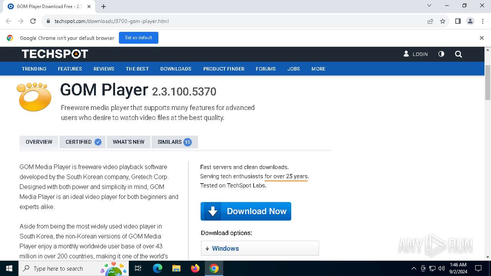Viewport: 491px width, 276px height.
Task: Expand the MORE menu
Action: tap(318, 69)
